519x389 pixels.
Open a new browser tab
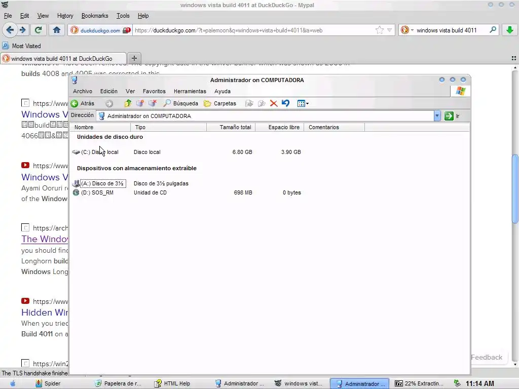click(x=134, y=58)
